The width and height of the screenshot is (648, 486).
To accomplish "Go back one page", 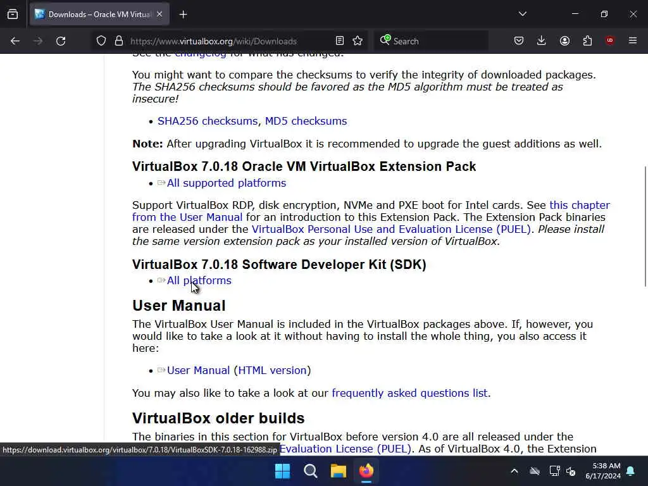I will pyautogui.click(x=15, y=41).
